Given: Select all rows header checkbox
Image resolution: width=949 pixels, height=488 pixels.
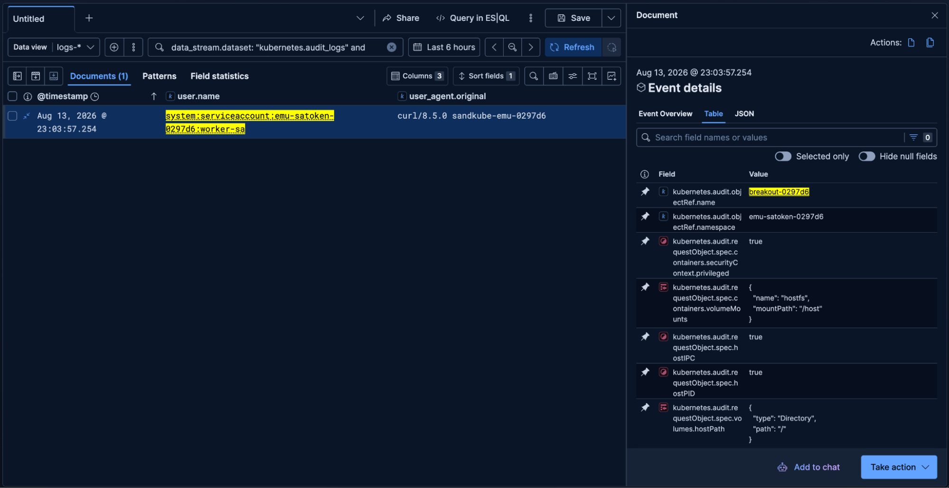Looking at the screenshot, I should (13, 96).
